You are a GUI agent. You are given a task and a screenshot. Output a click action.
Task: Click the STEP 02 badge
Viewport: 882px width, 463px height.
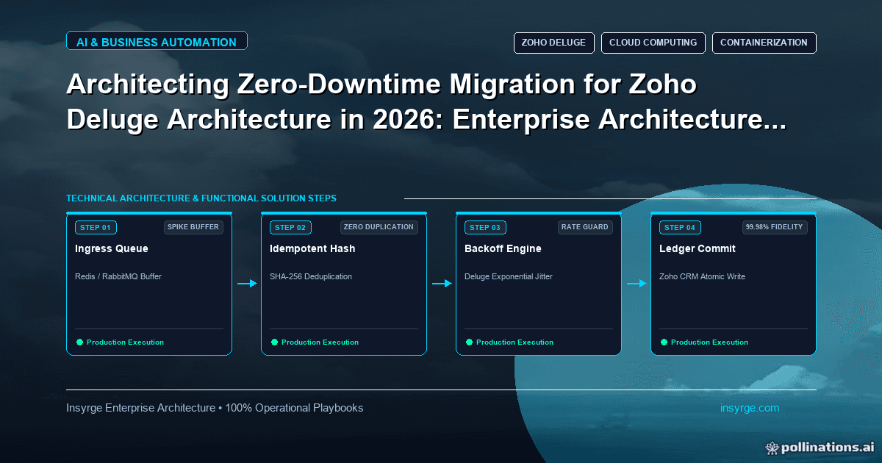(x=290, y=227)
